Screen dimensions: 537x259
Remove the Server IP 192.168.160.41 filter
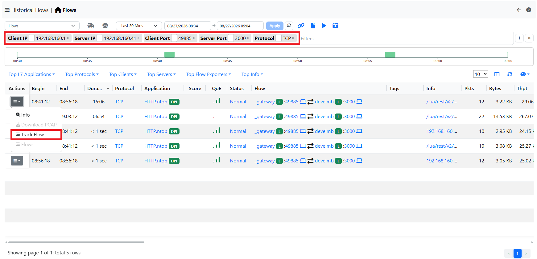click(x=138, y=38)
